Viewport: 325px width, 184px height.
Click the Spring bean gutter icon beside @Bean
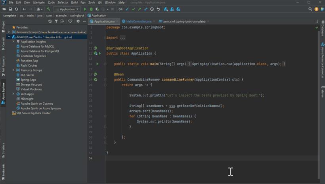coord(96,74)
